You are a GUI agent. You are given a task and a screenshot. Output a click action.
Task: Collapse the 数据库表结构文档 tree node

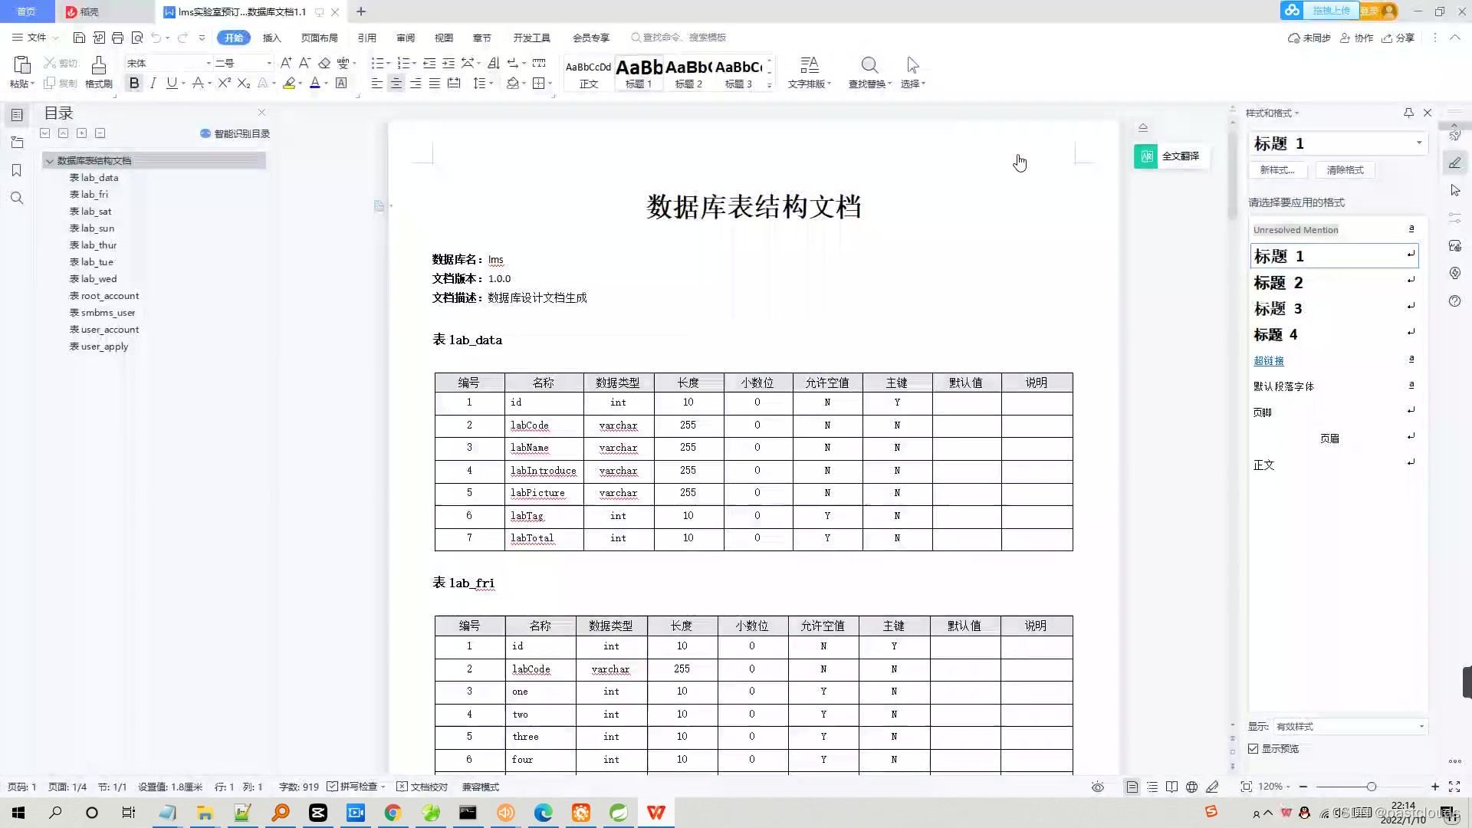pyautogui.click(x=50, y=161)
